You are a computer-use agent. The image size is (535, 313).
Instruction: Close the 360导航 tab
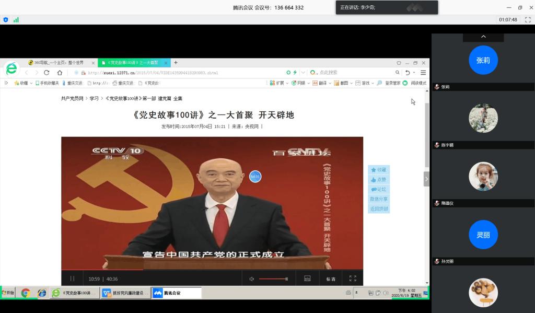[x=93, y=63]
